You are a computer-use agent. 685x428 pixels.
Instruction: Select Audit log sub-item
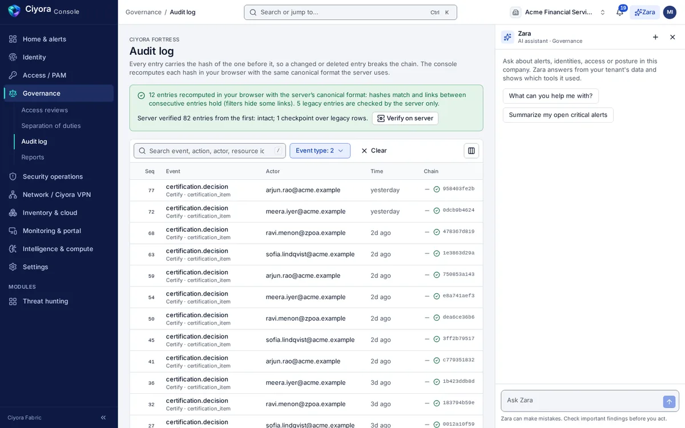(34, 142)
